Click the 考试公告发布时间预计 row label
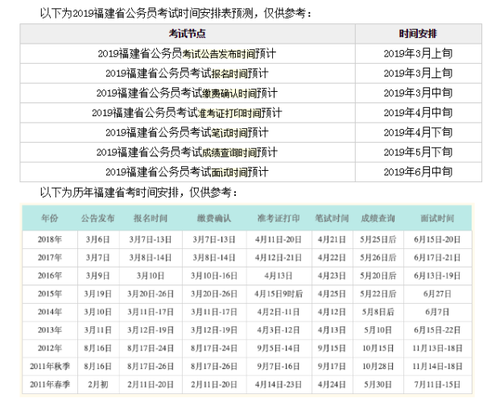This screenshot has height=407, width=483. (x=187, y=54)
